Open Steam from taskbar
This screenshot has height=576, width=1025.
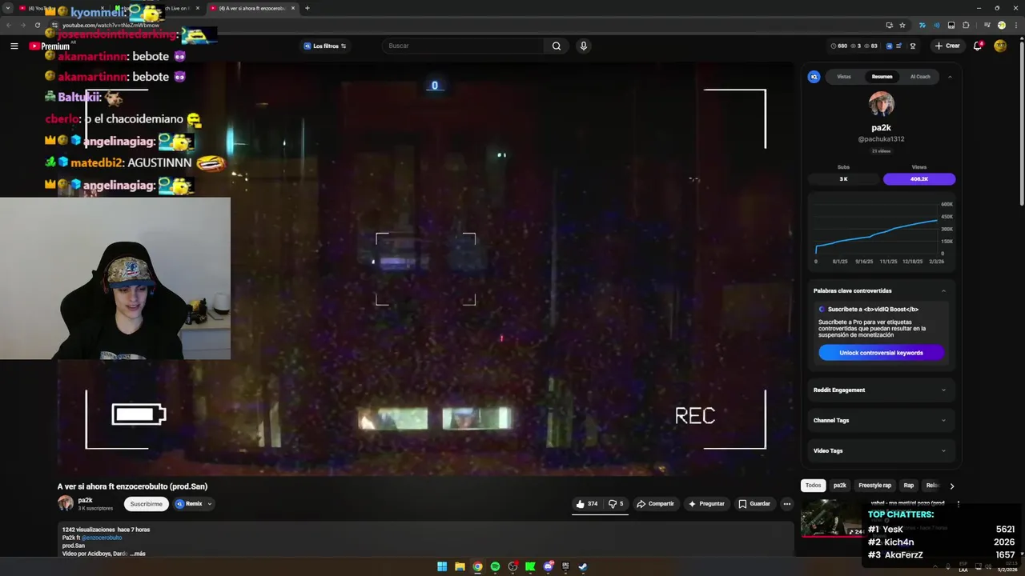coord(583,566)
